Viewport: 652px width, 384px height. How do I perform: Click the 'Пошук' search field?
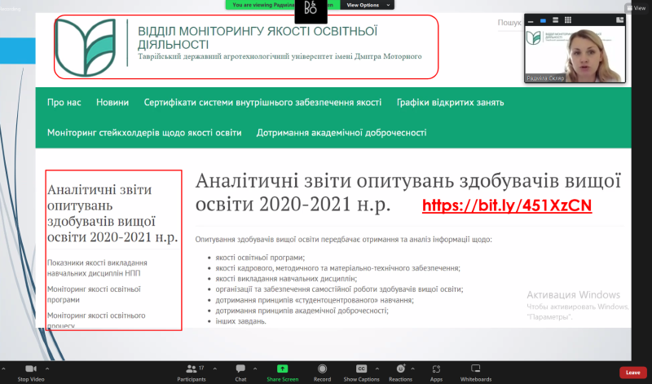point(509,23)
